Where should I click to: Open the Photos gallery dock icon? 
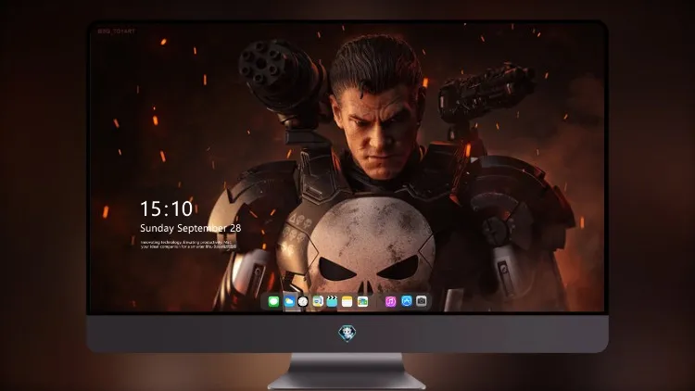point(362,302)
